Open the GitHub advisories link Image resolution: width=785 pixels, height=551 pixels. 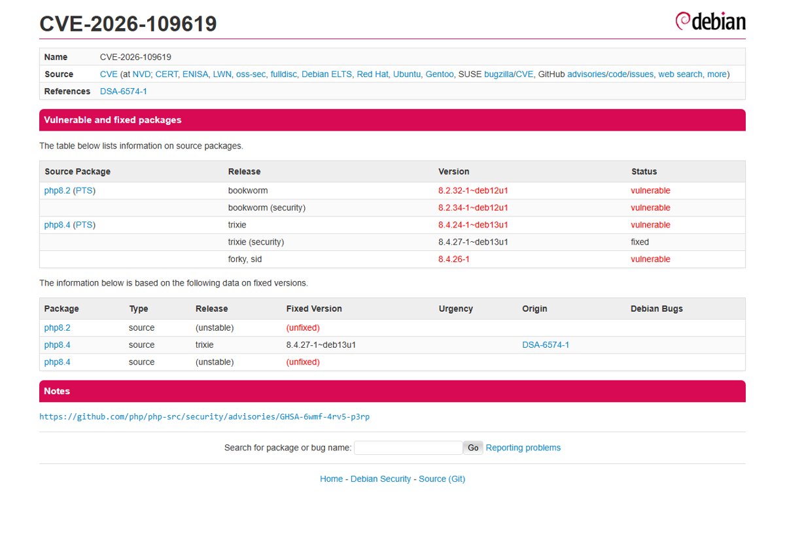point(586,75)
